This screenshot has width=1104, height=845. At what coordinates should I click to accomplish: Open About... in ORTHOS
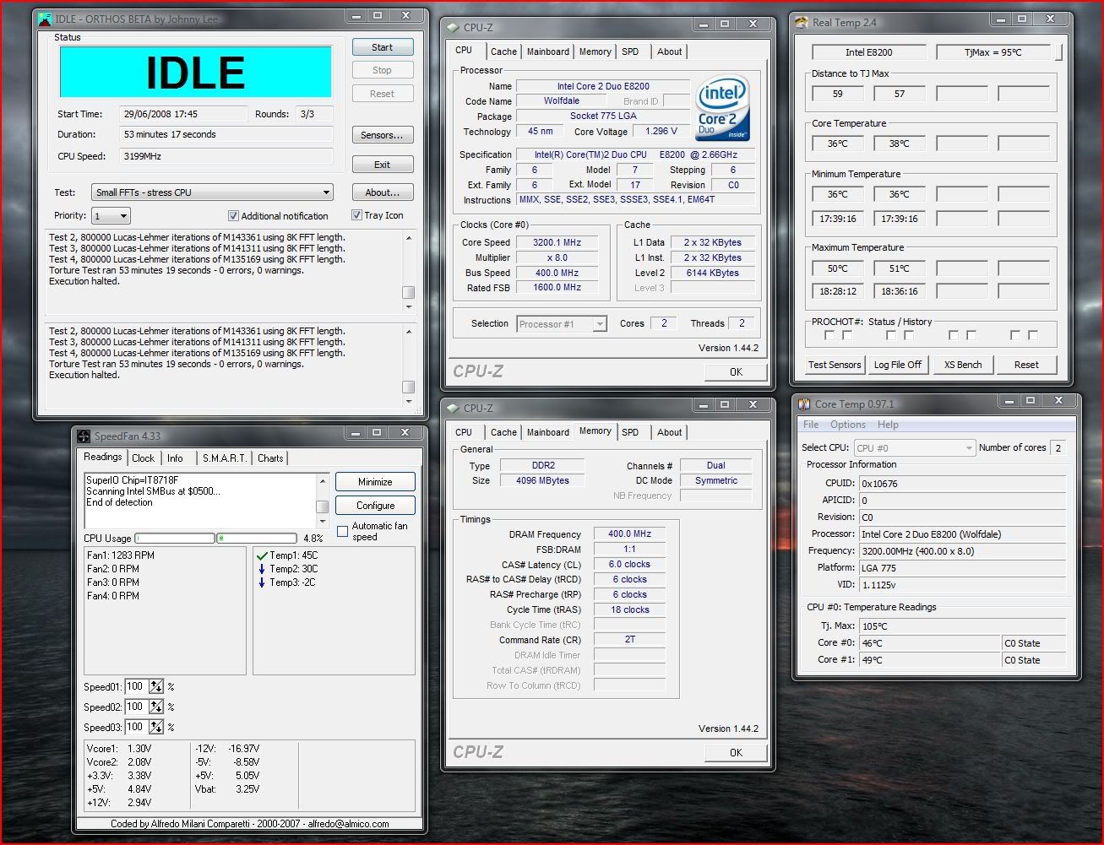point(383,192)
